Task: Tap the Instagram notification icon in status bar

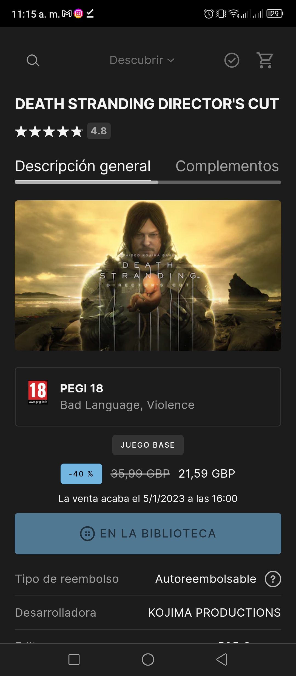Action: tap(78, 13)
